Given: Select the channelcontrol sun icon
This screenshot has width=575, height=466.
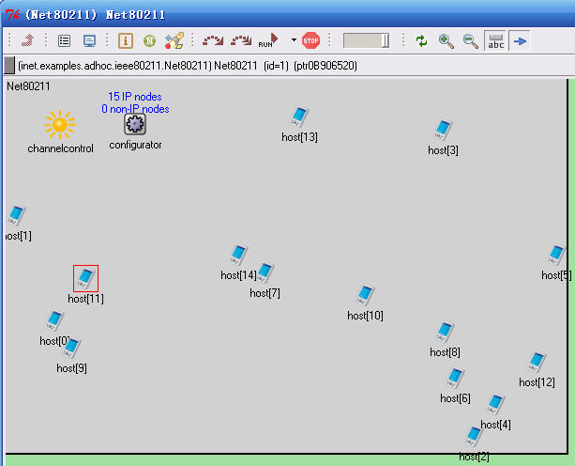Looking at the screenshot, I should (60, 125).
